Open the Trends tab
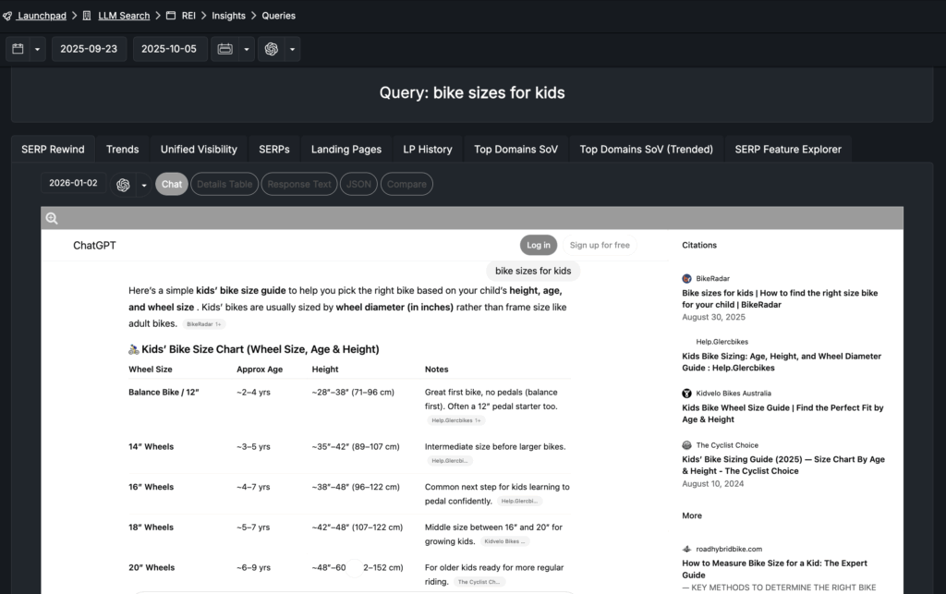The width and height of the screenshot is (946, 594). [x=122, y=149]
